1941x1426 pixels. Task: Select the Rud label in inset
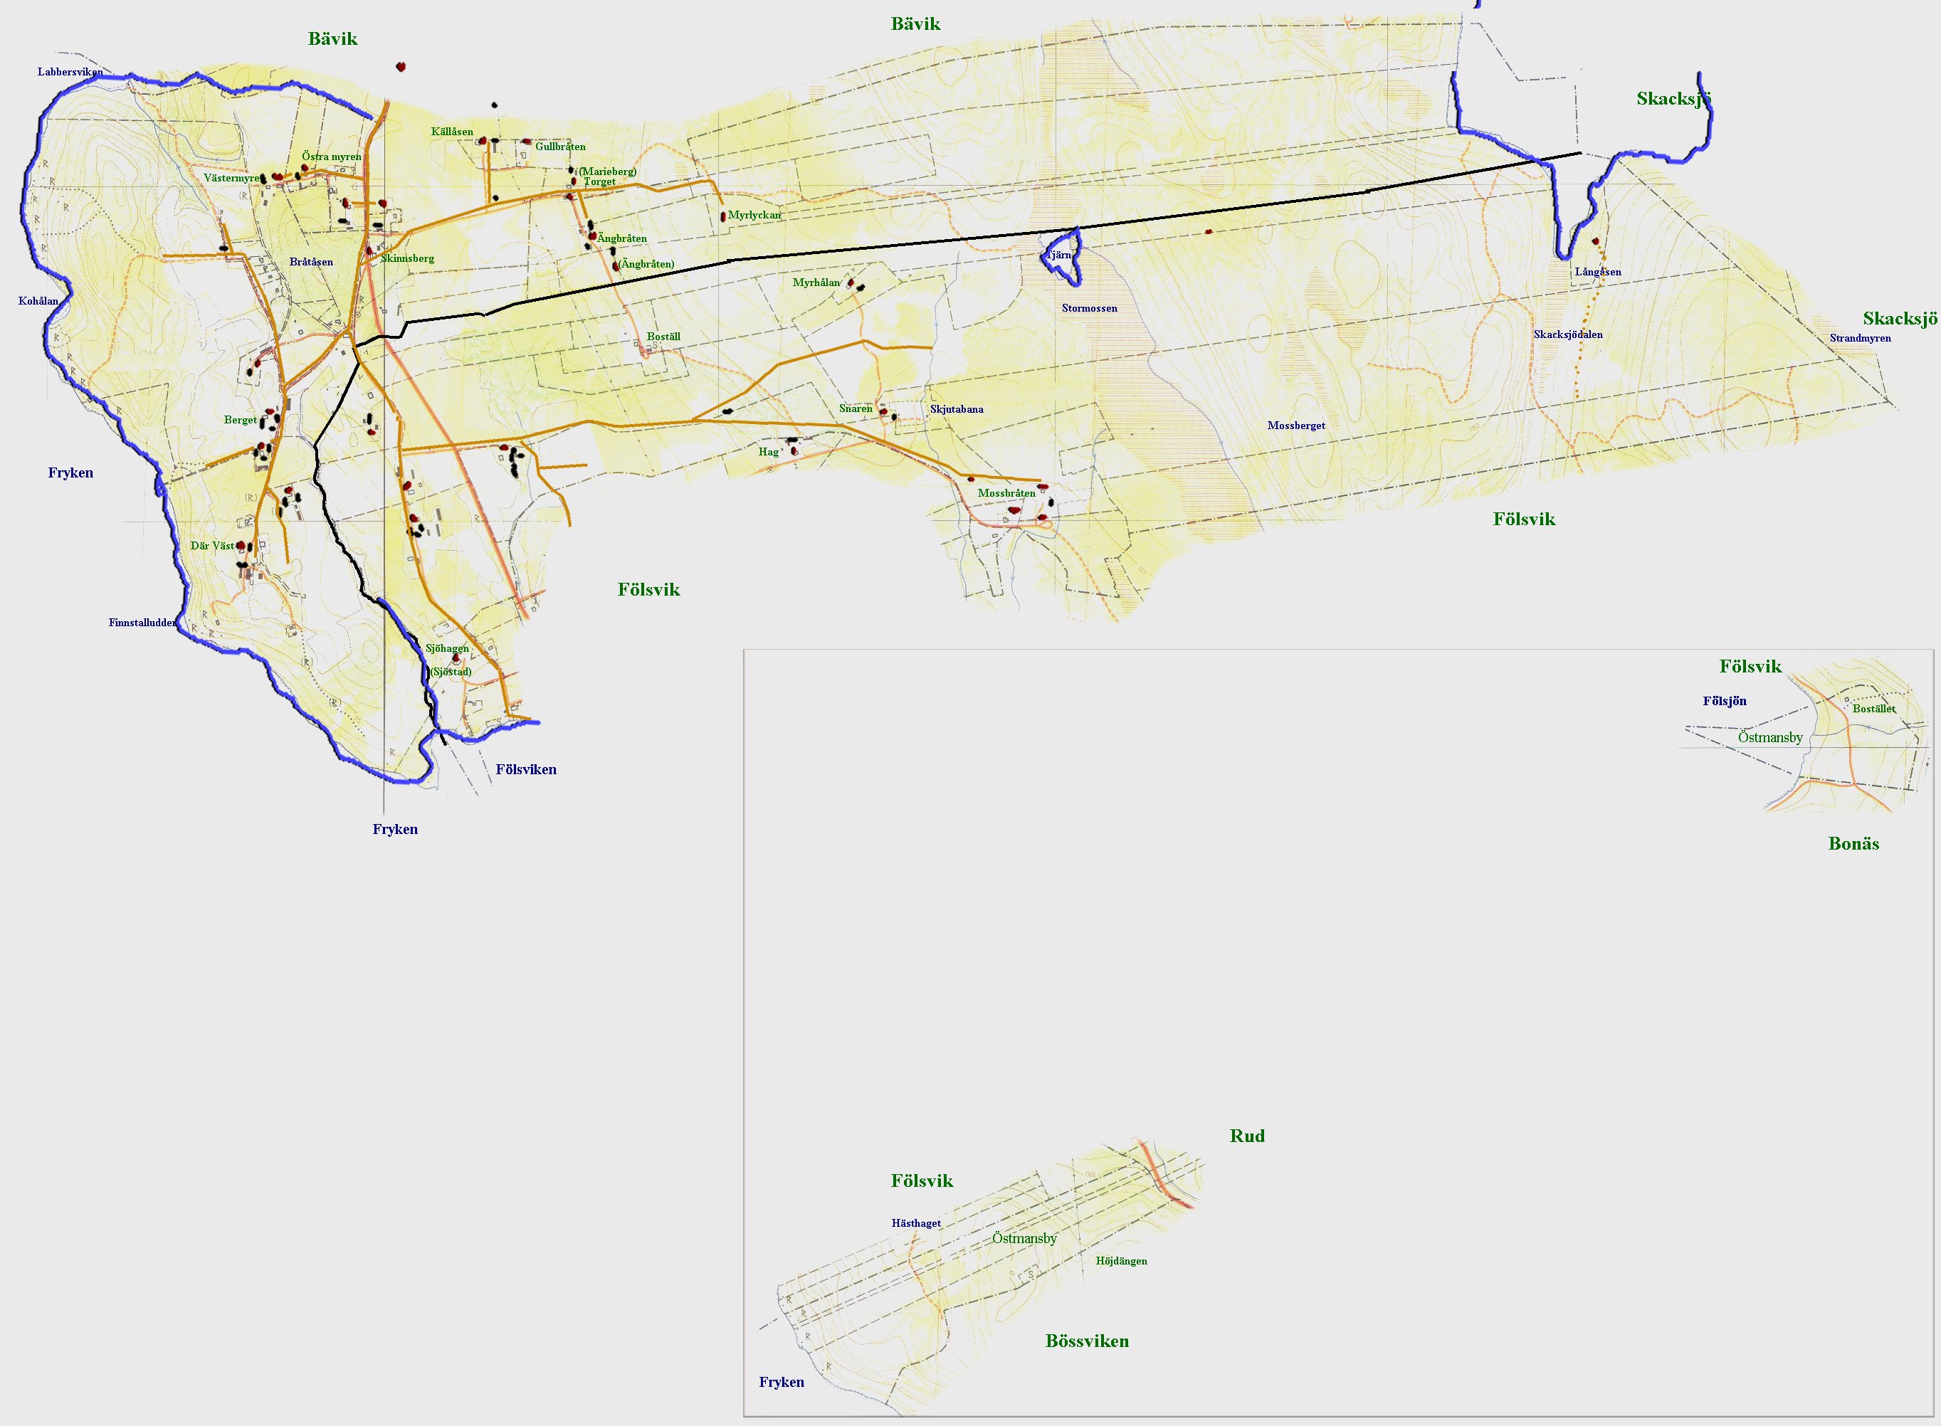coord(1247,1136)
